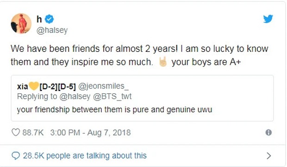
Task: Open @jeonsmiles_ profile handle
Action: point(103,86)
